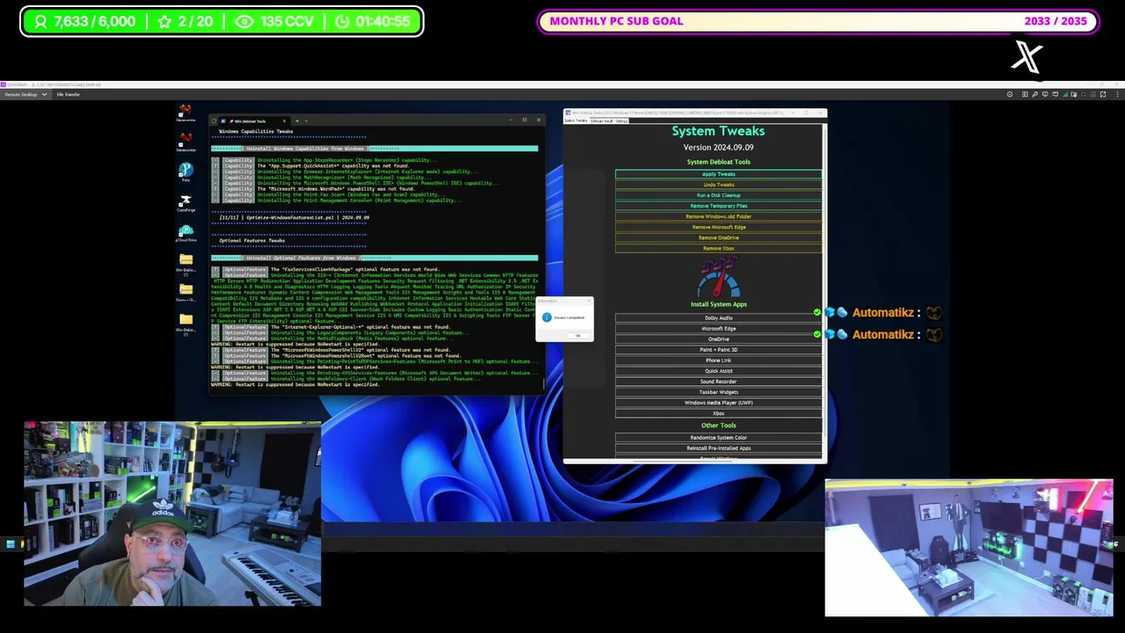1125x633 pixels.
Task: Click the Undo Tweaks button
Action: tap(718, 185)
